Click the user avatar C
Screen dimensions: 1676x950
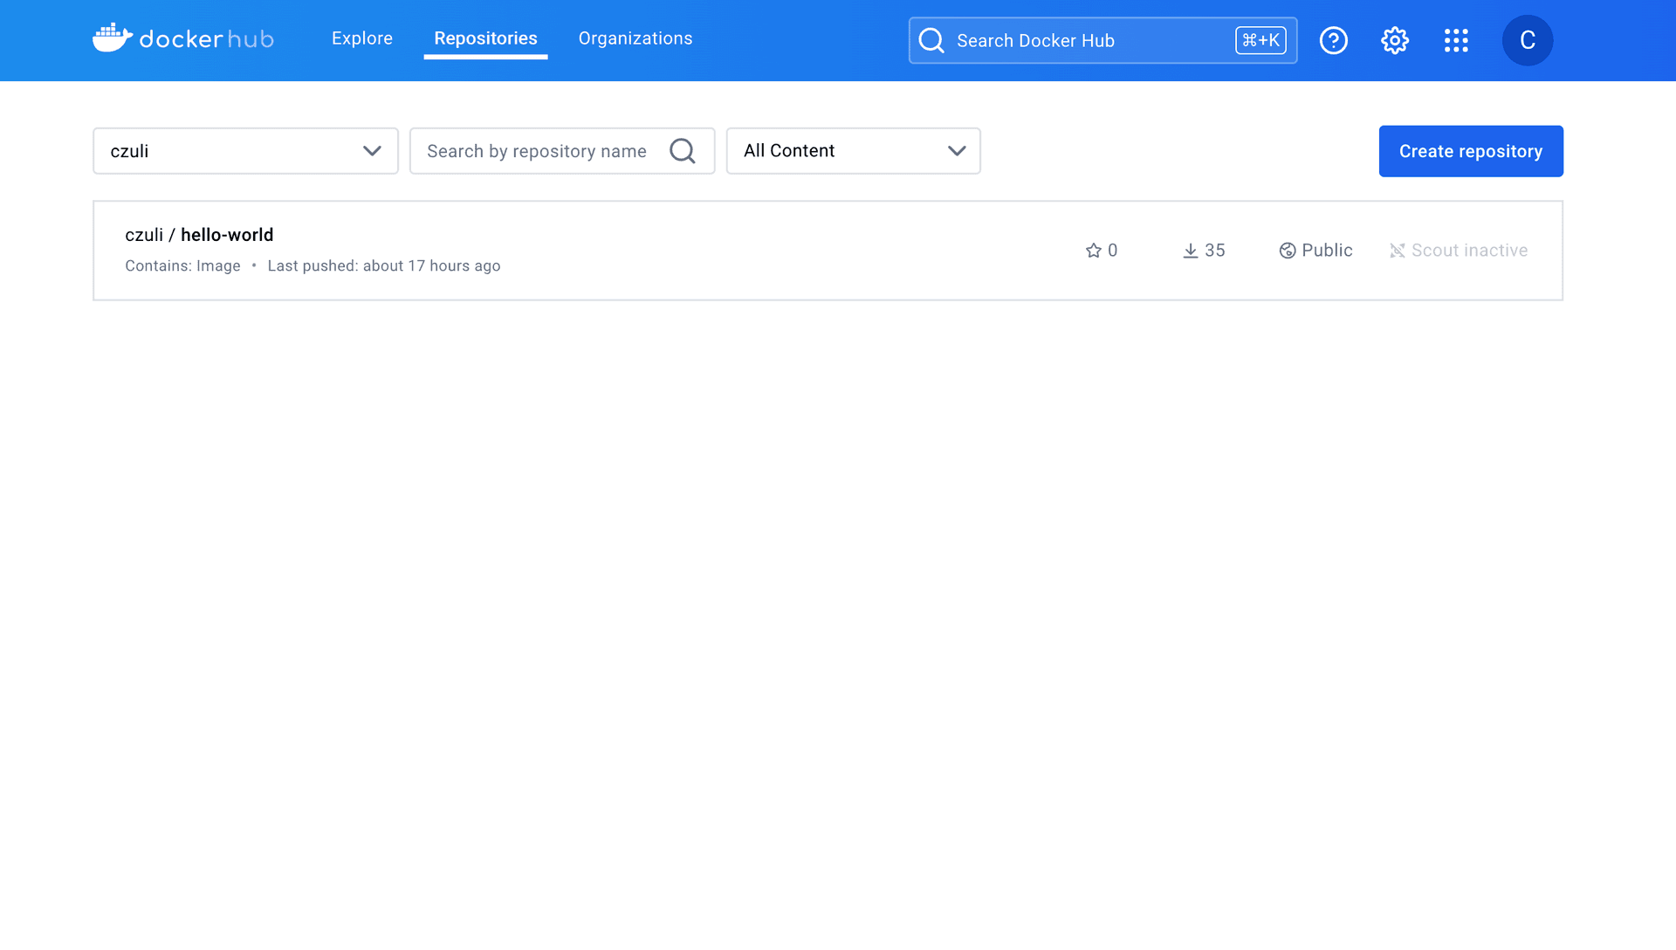coord(1527,40)
